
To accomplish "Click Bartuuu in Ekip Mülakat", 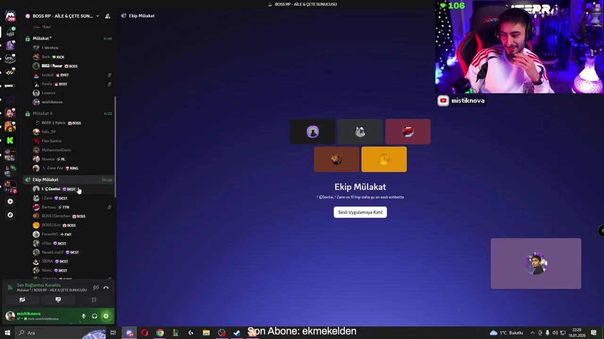I will 73,207.
